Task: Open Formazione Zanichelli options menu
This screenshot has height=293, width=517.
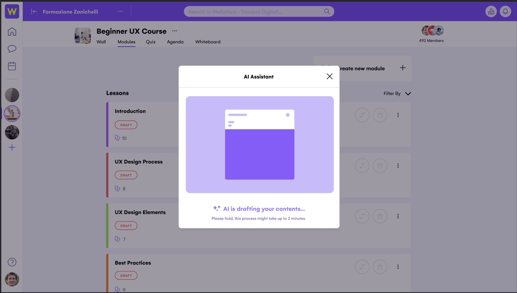Action: tap(120, 11)
